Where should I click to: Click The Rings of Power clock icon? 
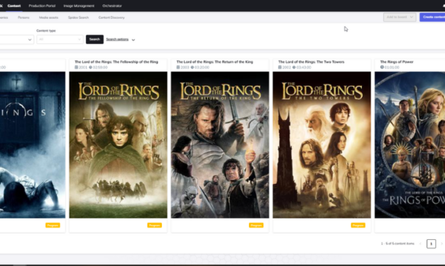pyautogui.click(x=382, y=67)
